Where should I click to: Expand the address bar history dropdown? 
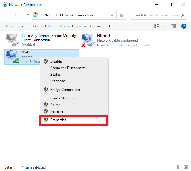(112, 15)
